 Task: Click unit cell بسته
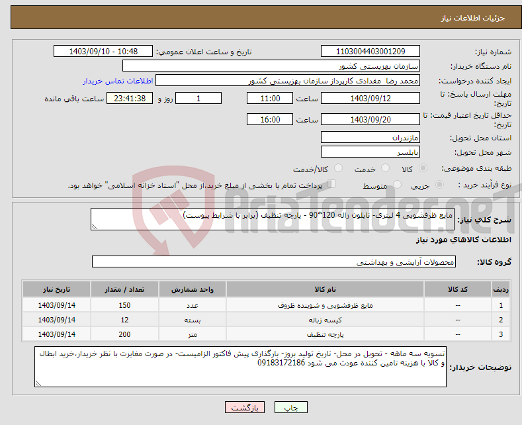click(193, 320)
